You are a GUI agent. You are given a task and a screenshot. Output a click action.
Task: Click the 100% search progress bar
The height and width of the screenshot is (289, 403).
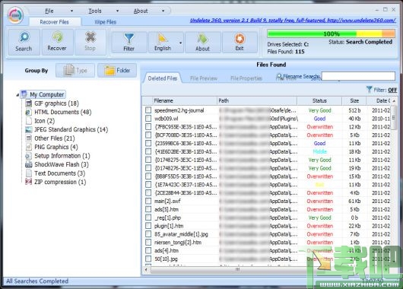[331, 33]
